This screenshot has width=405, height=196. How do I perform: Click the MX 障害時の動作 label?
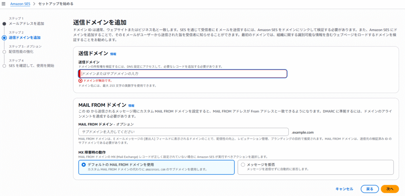[x=91, y=152]
